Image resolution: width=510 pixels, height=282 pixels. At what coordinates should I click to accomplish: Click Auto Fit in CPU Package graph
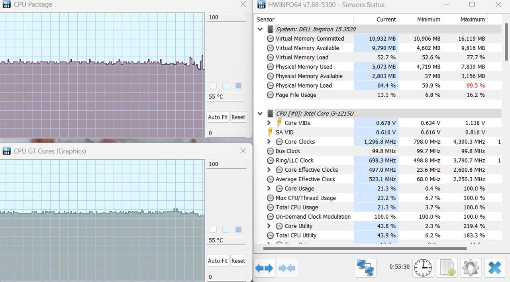pyautogui.click(x=218, y=117)
